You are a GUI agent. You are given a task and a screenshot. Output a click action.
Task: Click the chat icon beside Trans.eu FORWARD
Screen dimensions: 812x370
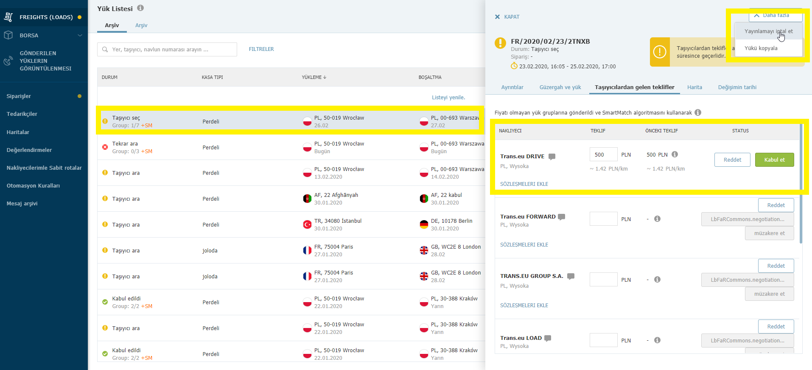point(562,217)
